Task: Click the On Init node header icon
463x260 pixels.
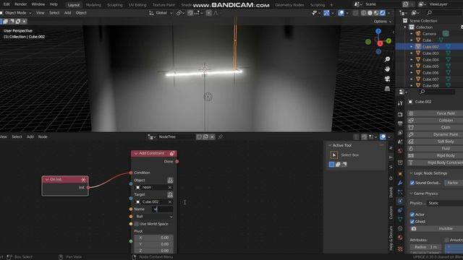Action: (x=84, y=180)
